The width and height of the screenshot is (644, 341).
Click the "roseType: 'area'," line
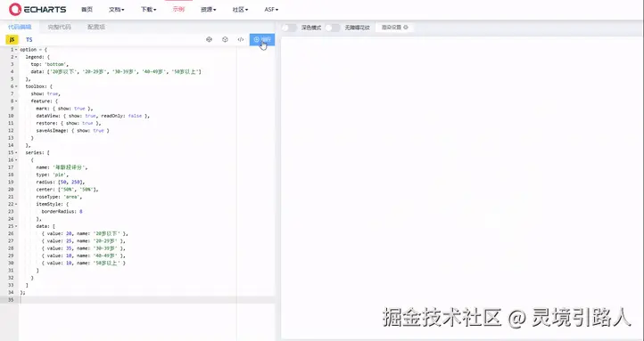point(59,197)
